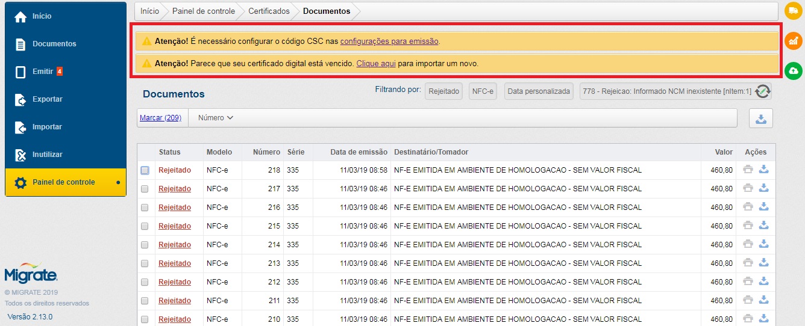Open the orange chart statistics icon

coord(794,41)
